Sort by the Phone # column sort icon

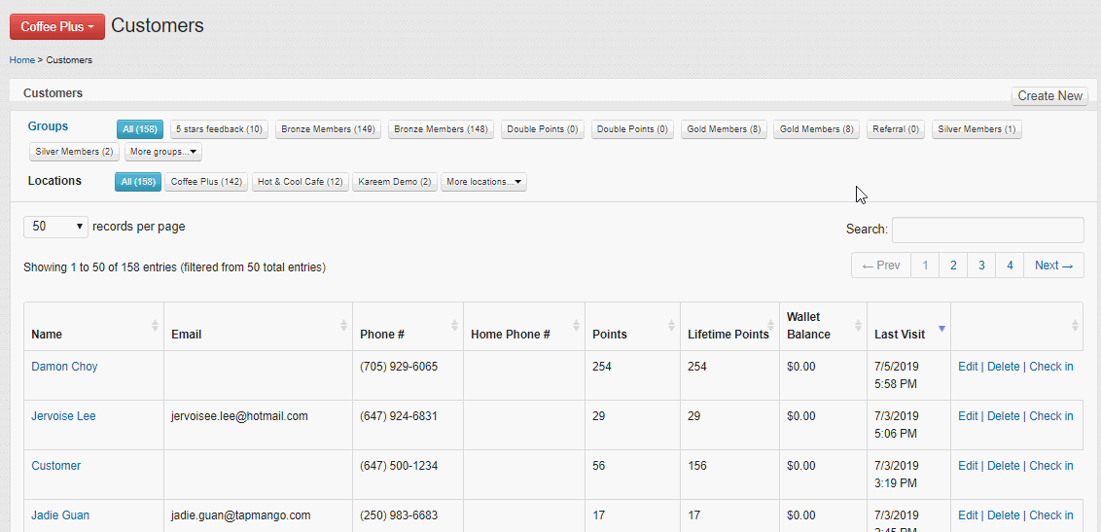454,326
